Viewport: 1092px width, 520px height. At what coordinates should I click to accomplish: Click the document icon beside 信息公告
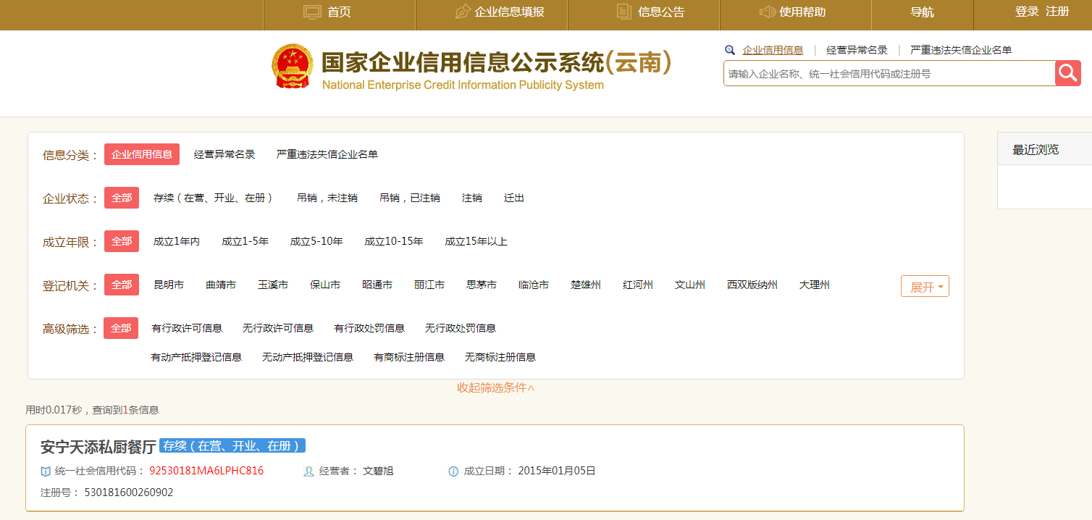click(x=623, y=12)
